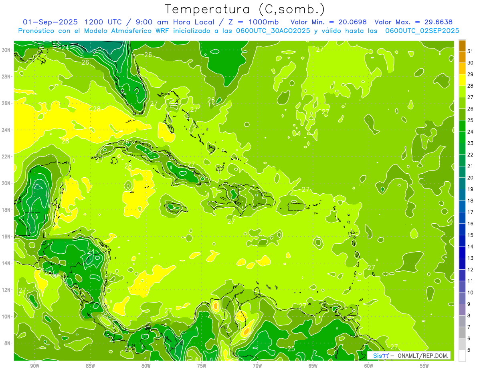Click the color bar label 10
The width and height of the screenshot is (481, 371).
tap(471, 293)
